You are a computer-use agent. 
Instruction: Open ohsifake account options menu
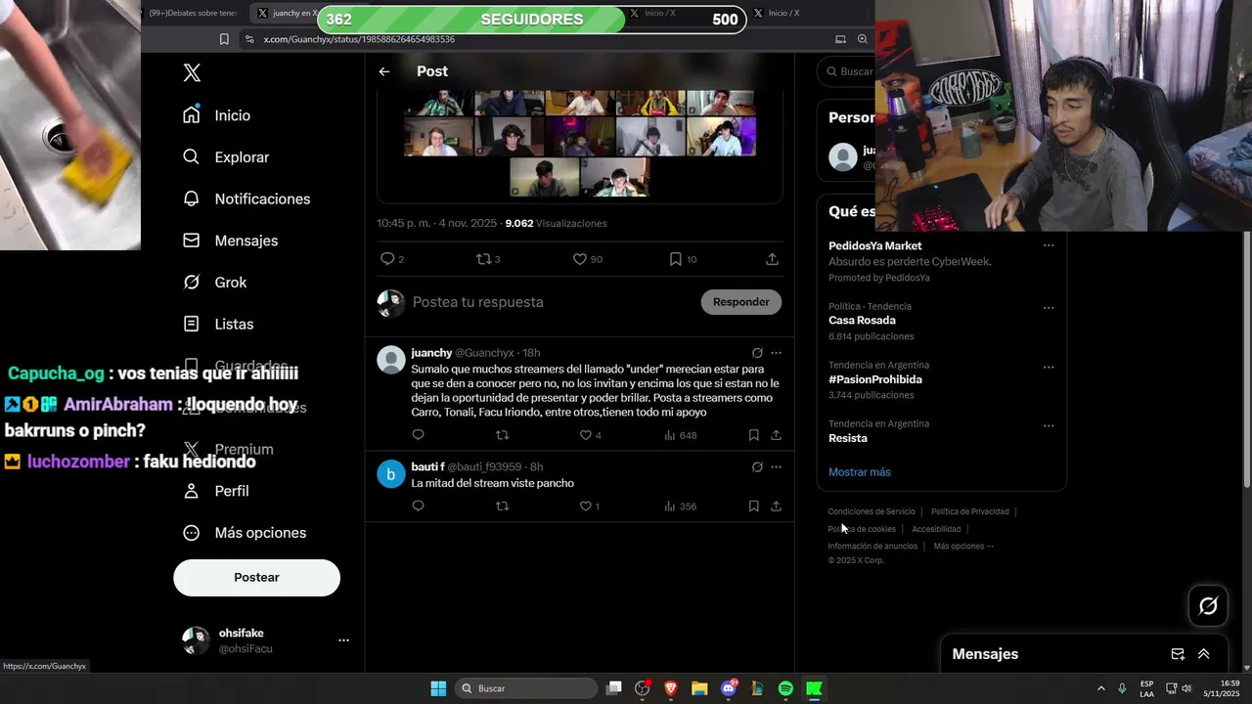[343, 640]
